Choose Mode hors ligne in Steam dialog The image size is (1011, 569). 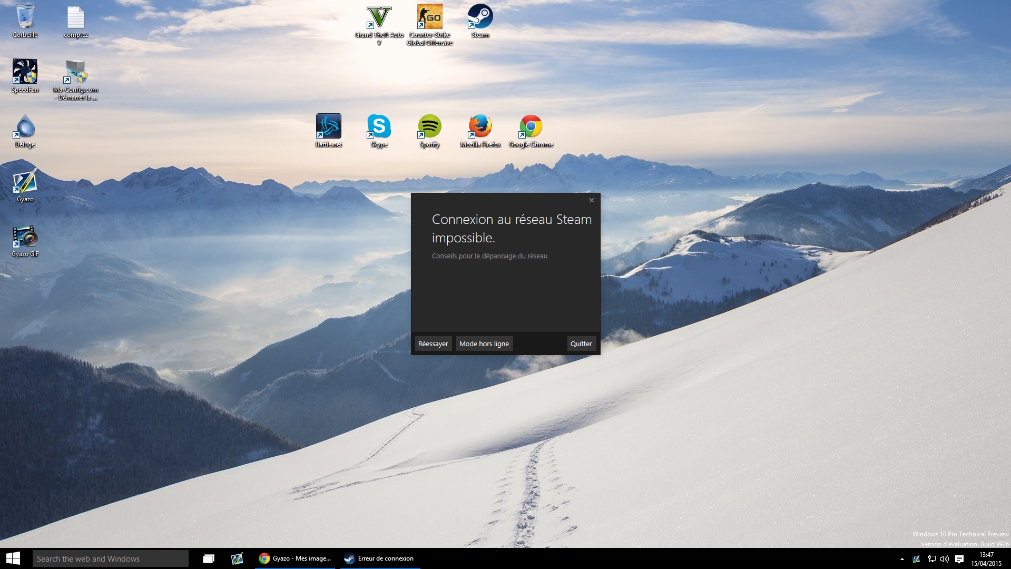pos(484,344)
